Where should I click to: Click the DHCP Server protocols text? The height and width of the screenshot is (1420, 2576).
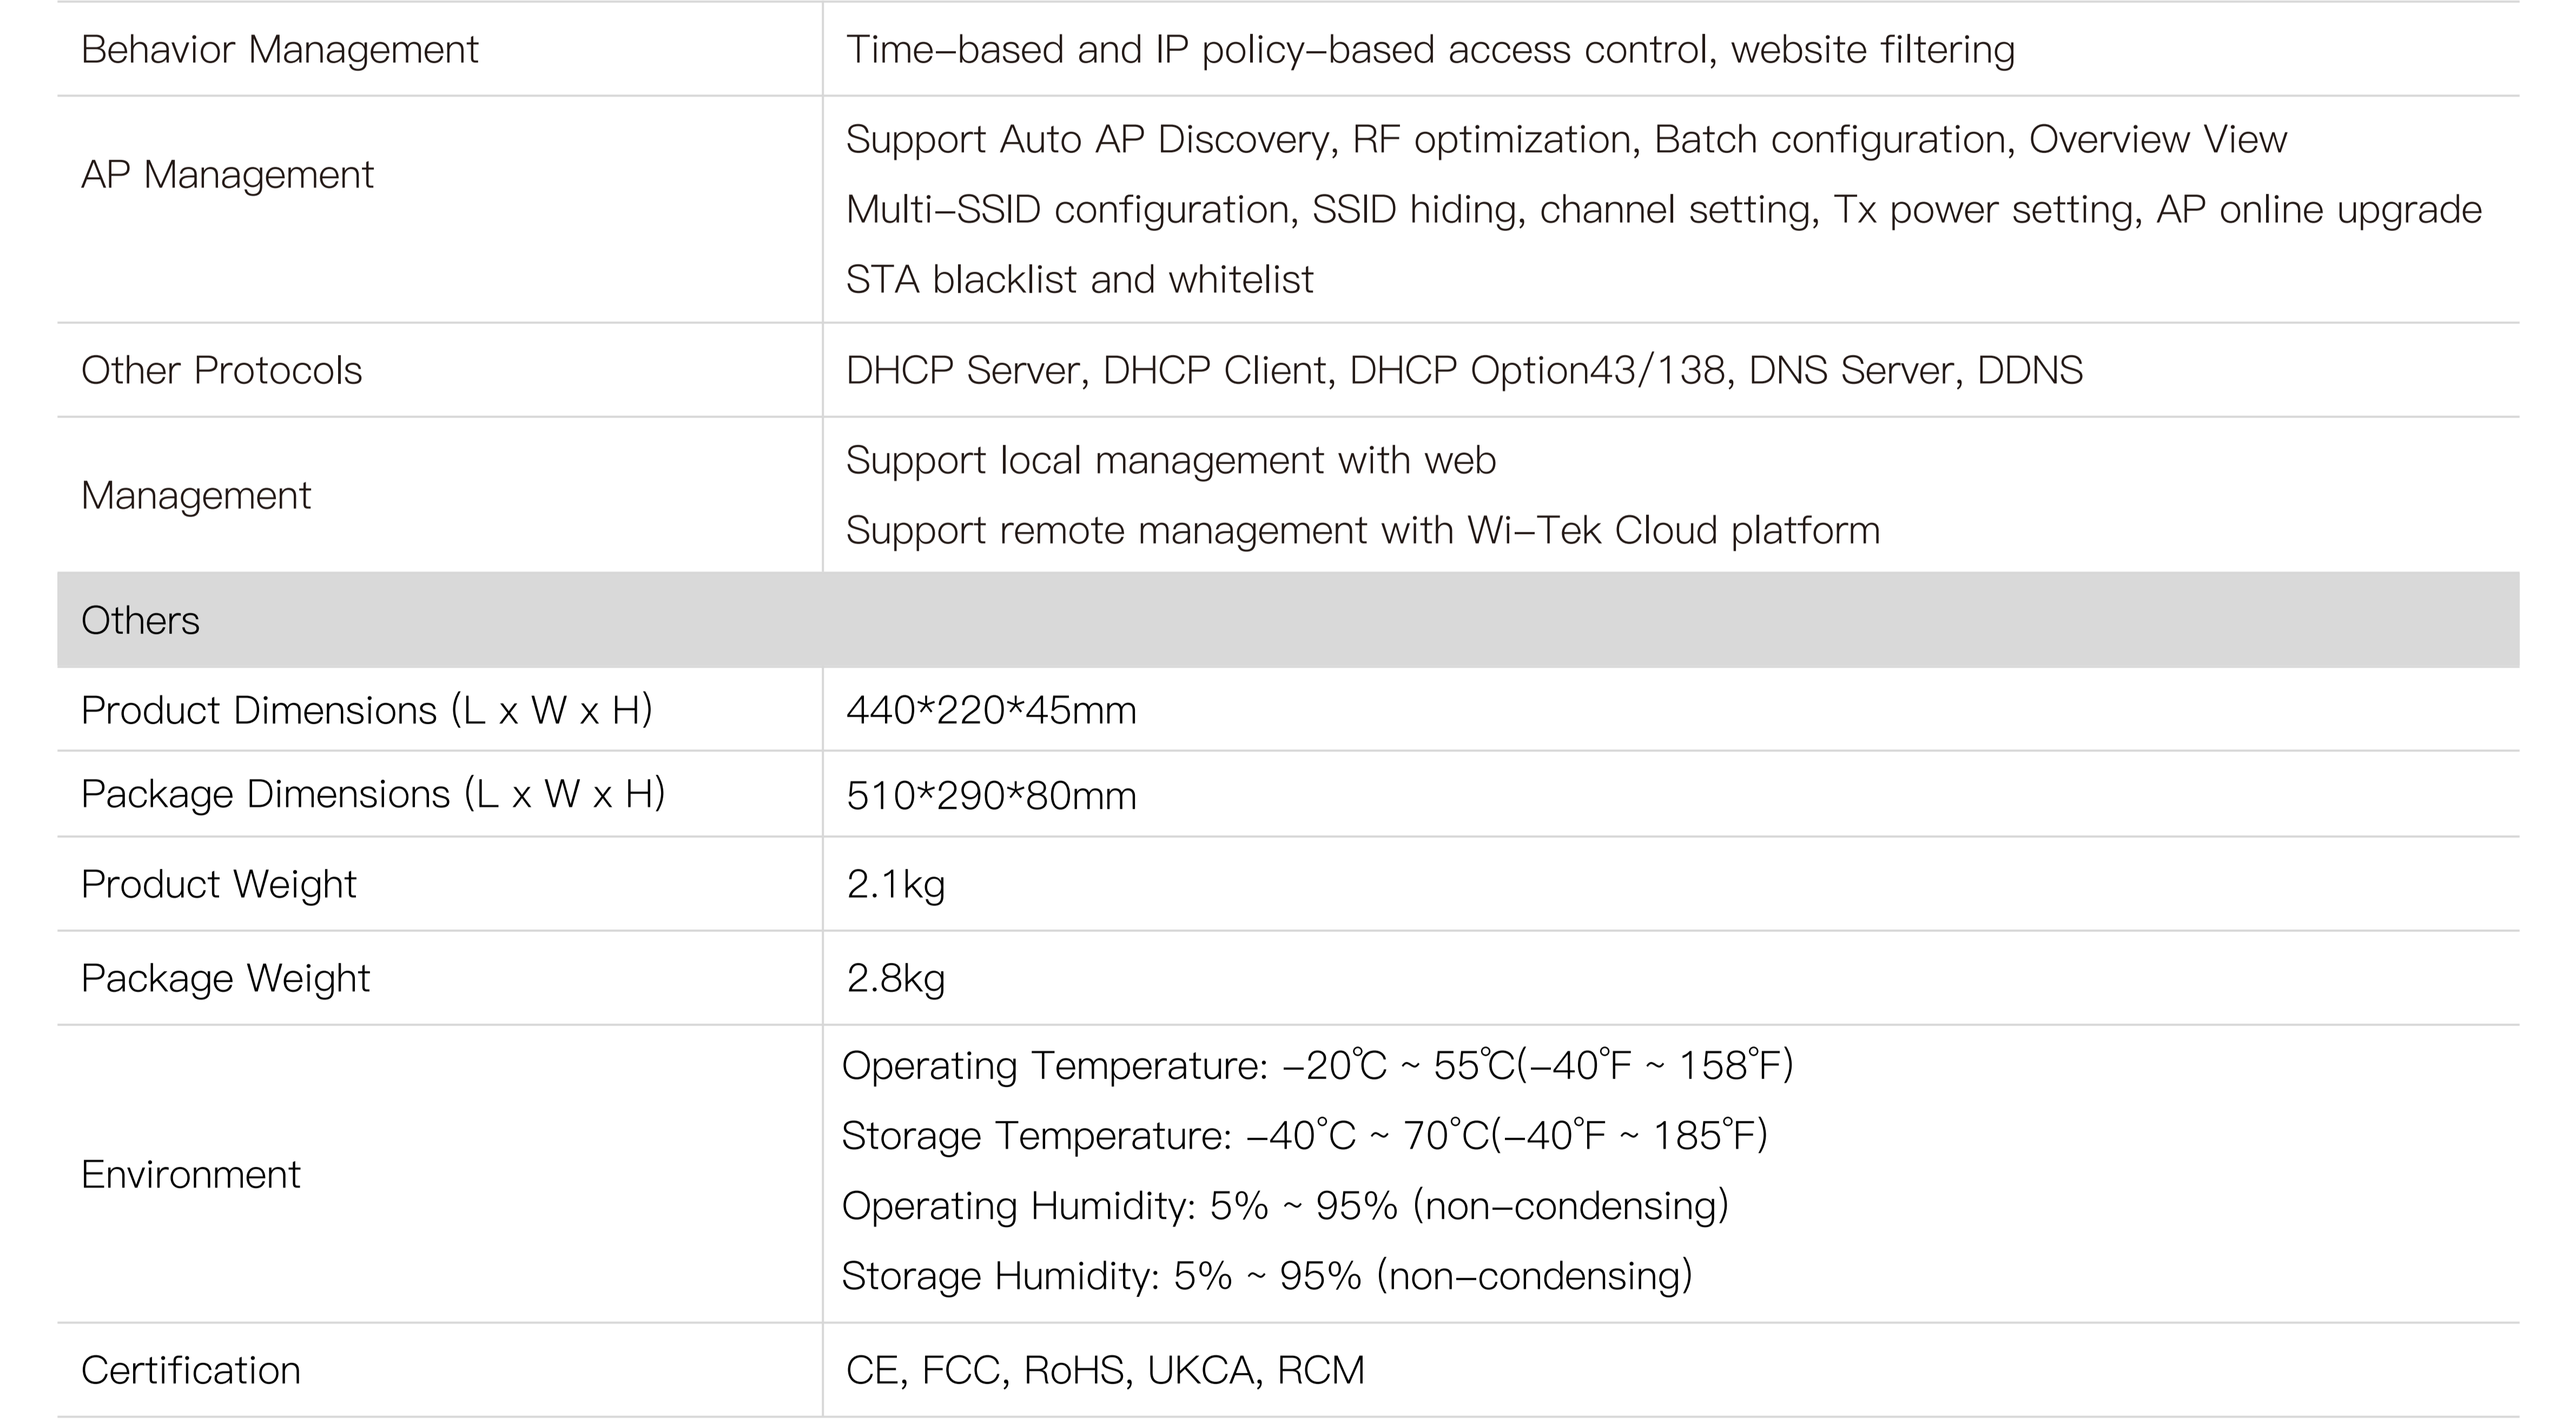(1463, 370)
